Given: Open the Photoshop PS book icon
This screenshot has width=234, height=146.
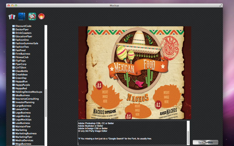Looking at the screenshot, I should [x=22, y=16].
